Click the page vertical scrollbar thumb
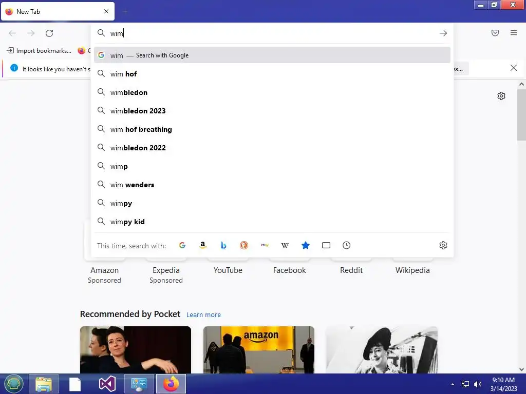 [521, 114]
